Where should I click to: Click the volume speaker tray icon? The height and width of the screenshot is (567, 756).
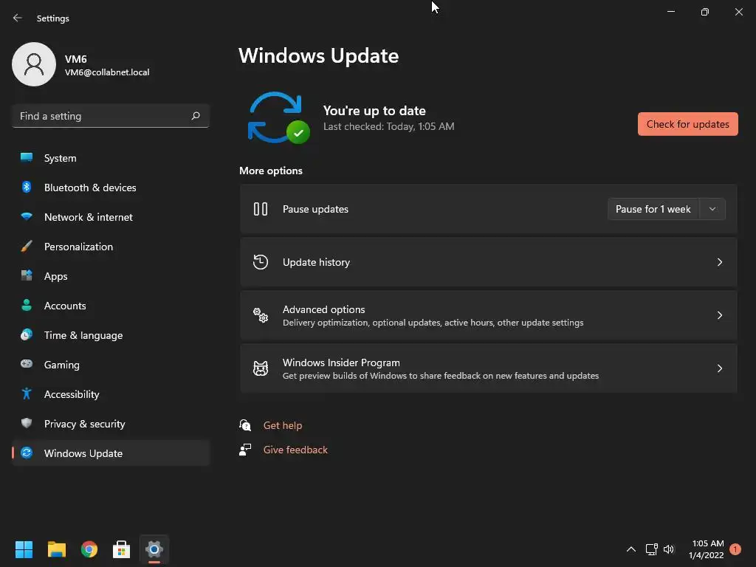[x=669, y=549]
